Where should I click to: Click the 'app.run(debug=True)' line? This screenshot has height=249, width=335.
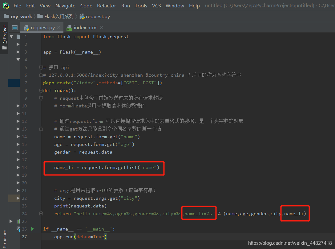pos(80,237)
